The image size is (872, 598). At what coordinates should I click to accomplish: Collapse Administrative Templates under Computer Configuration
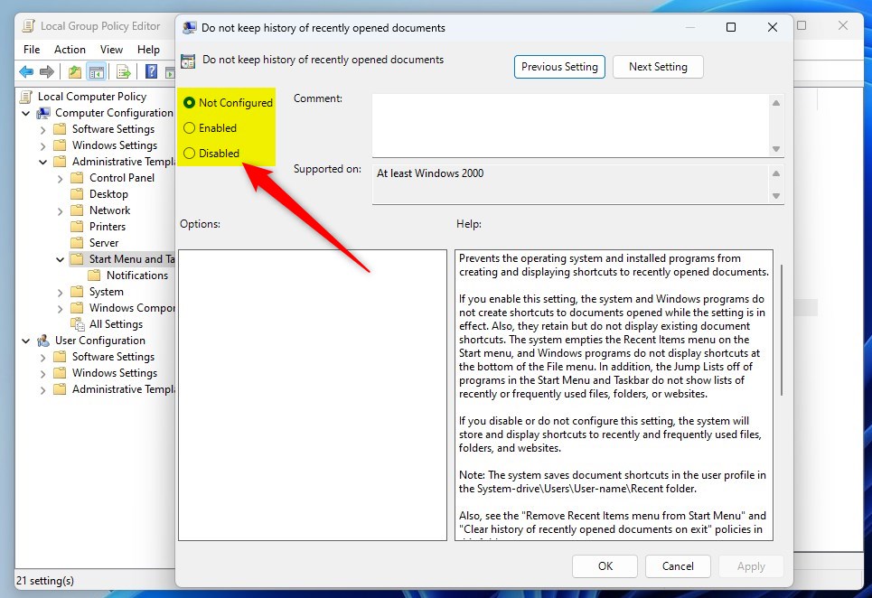click(42, 163)
